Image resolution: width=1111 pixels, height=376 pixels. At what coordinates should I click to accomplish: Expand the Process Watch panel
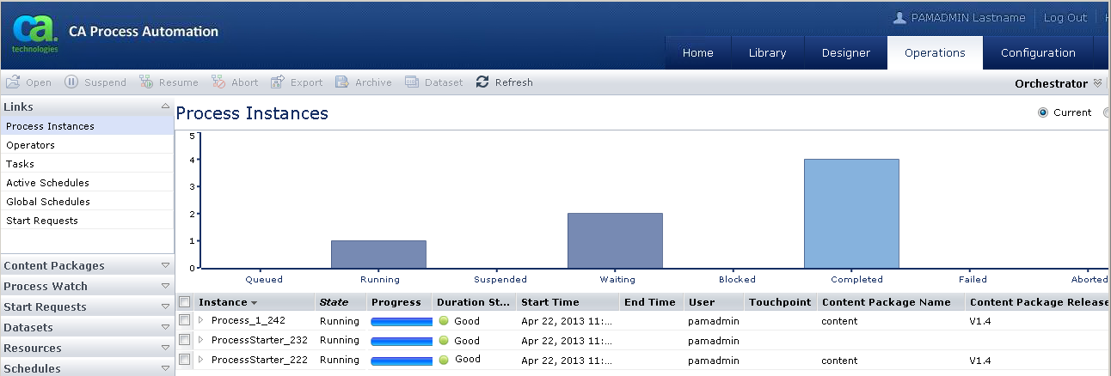[x=165, y=286]
